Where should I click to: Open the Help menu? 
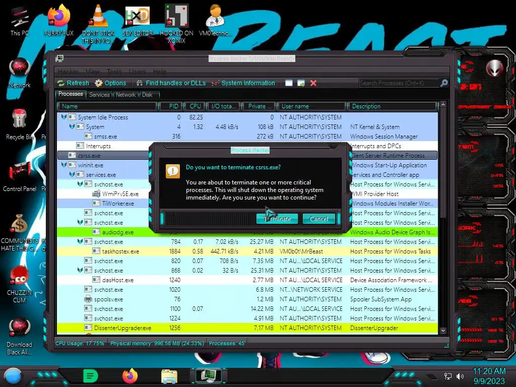coord(160,72)
